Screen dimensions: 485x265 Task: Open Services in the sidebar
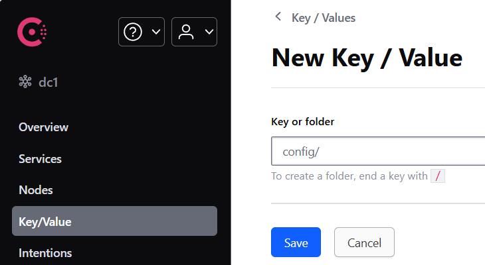(40, 159)
